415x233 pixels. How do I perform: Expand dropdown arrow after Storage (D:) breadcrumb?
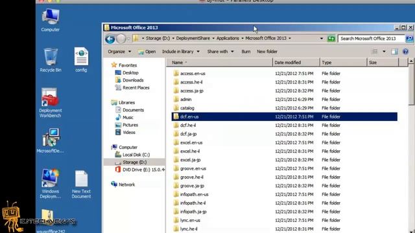173,39
